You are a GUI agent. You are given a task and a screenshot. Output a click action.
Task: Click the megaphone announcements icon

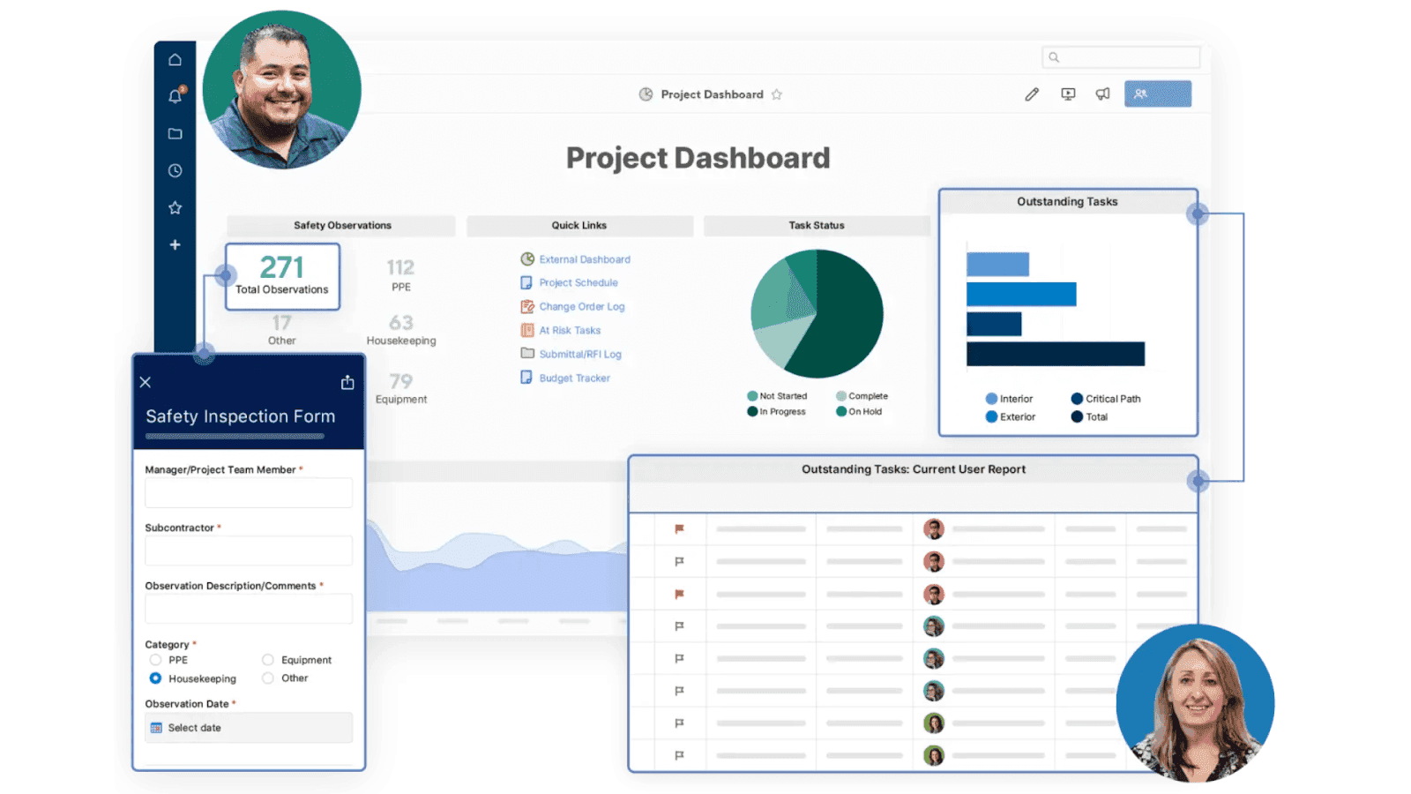(x=1102, y=94)
